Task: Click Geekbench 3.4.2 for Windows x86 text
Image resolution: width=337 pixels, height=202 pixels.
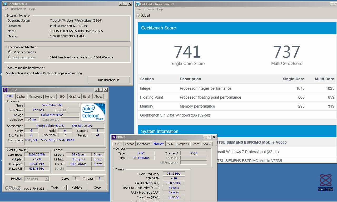Action: [x=175, y=115]
